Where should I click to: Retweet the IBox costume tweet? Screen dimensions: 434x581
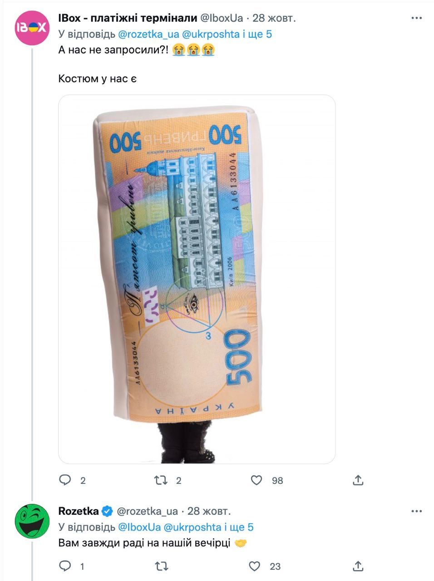click(161, 480)
